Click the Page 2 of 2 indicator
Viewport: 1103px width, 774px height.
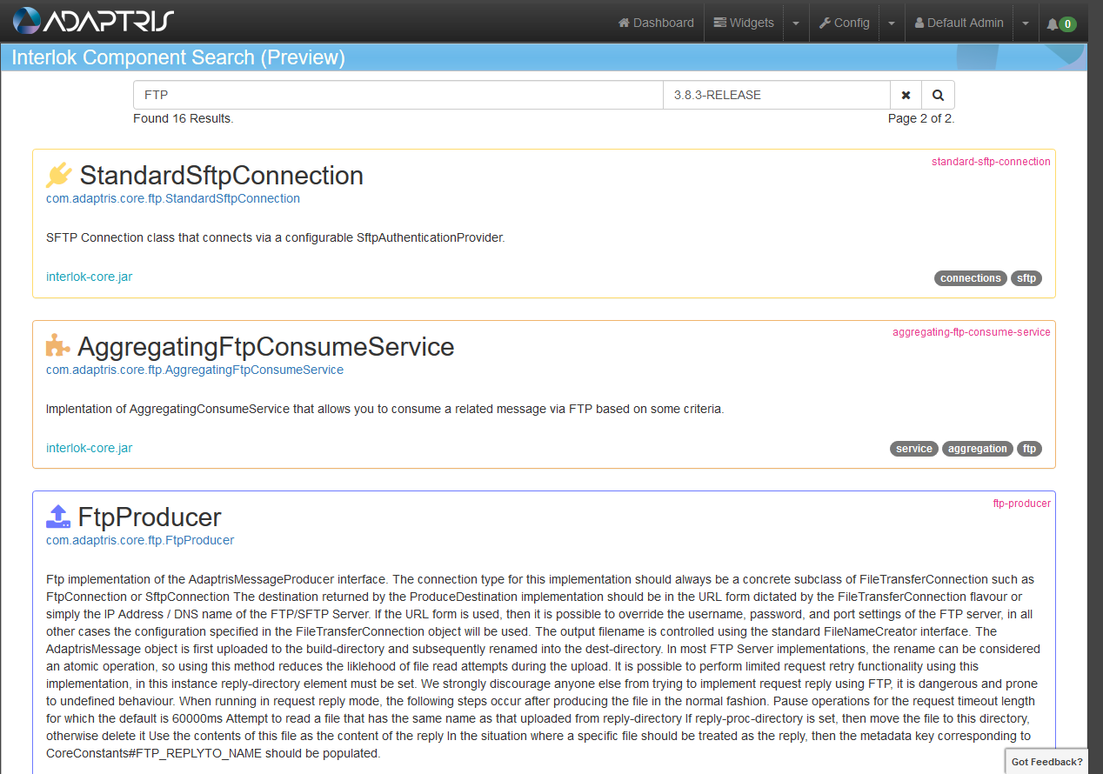tap(921, 118)
